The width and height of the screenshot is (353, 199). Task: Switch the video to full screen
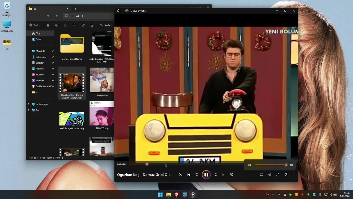pos(278,175)
